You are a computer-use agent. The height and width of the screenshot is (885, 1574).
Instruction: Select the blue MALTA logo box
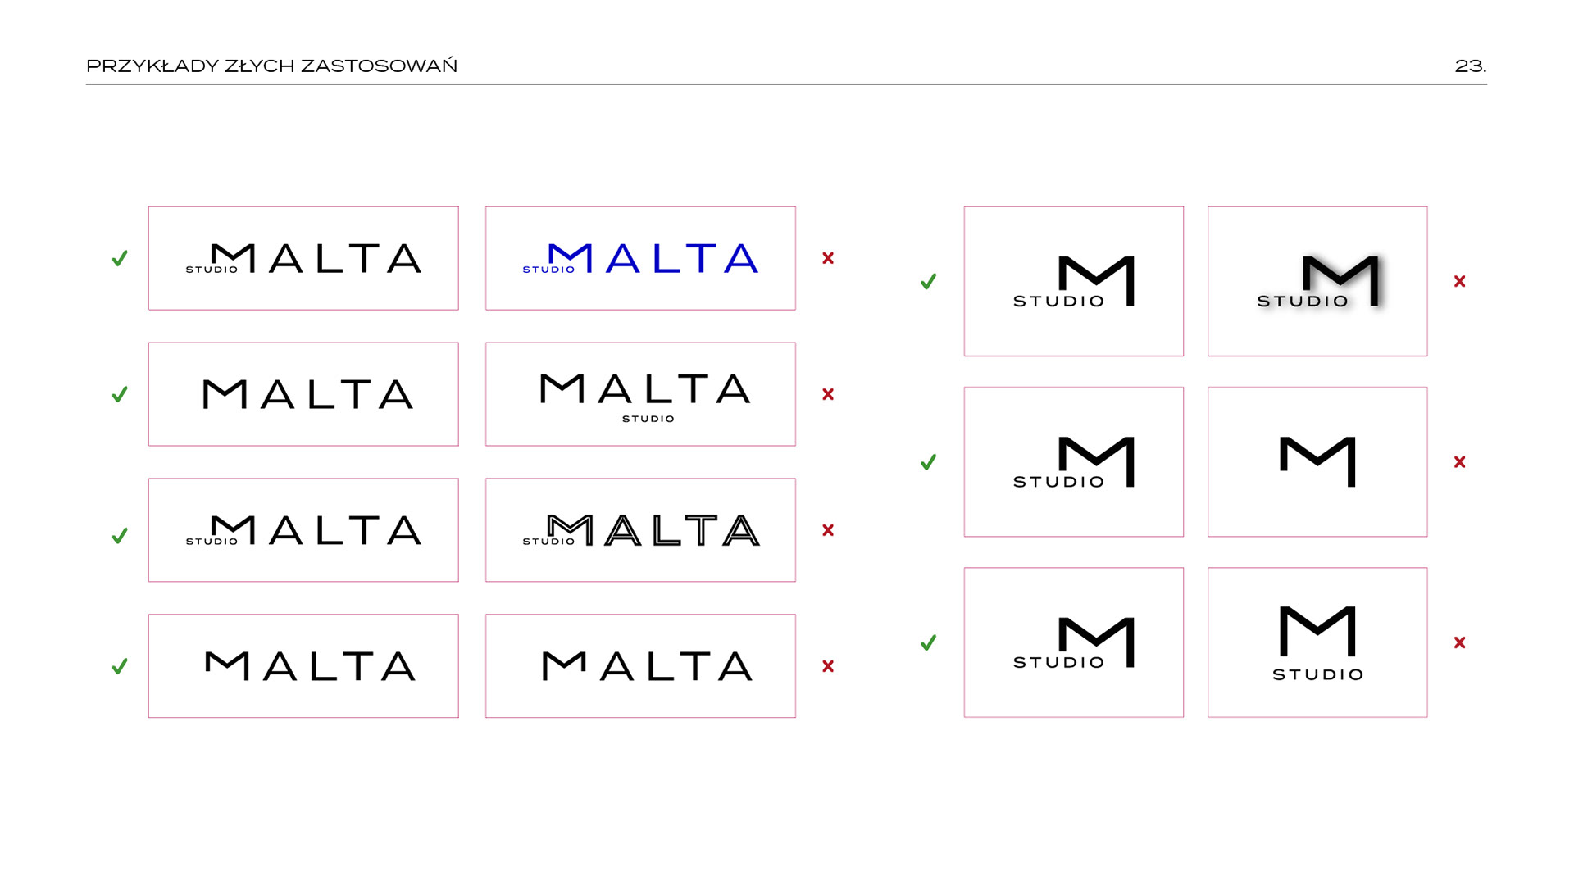point(640,258)
